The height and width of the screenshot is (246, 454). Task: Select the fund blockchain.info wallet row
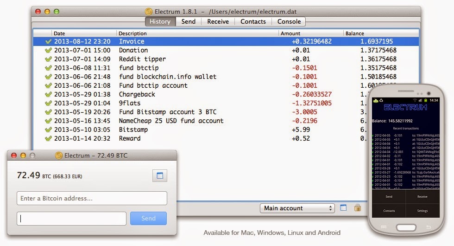point(226,77)
